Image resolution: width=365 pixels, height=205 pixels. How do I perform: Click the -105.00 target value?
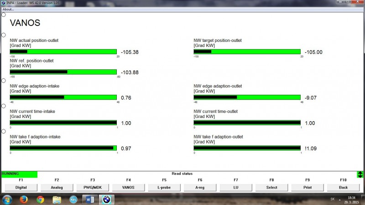point(313,52)
